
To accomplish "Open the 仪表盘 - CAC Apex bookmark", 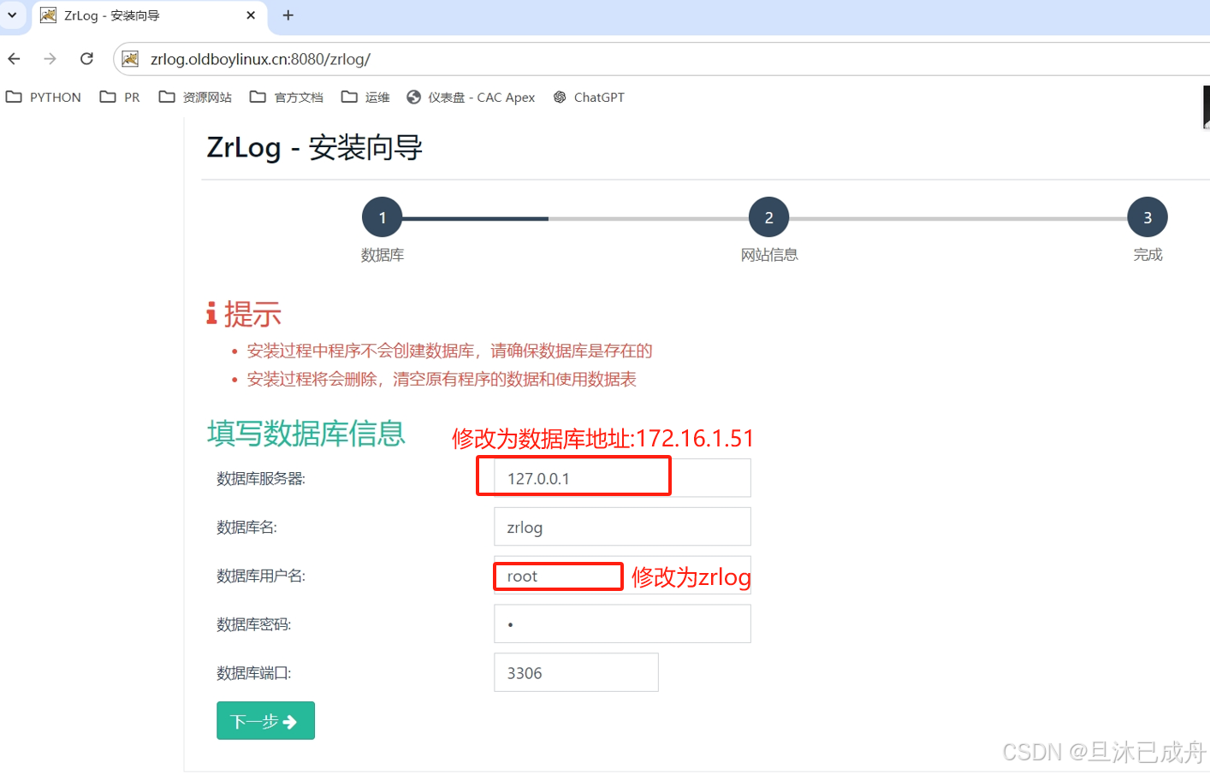I will pyautogui.click(x=471, y=97).
